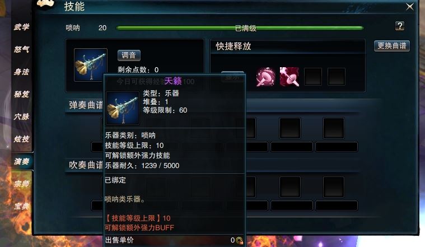Open the 炫技 sidebar tab
Viewport: 425px width, 247px height.
click(x=22, y=139)
